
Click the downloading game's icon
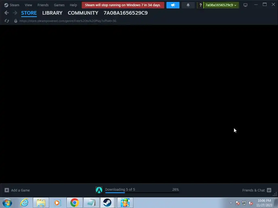99,190
